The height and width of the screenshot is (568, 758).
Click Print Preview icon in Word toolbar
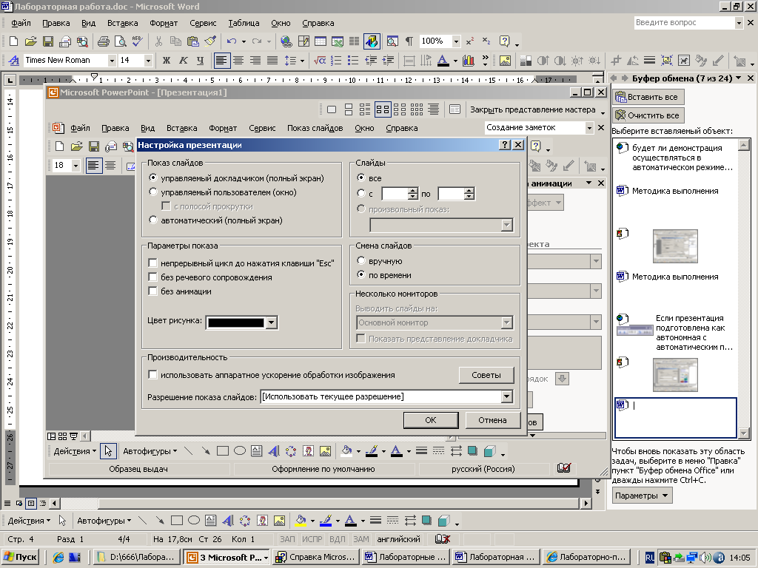[x=121, y=41]
